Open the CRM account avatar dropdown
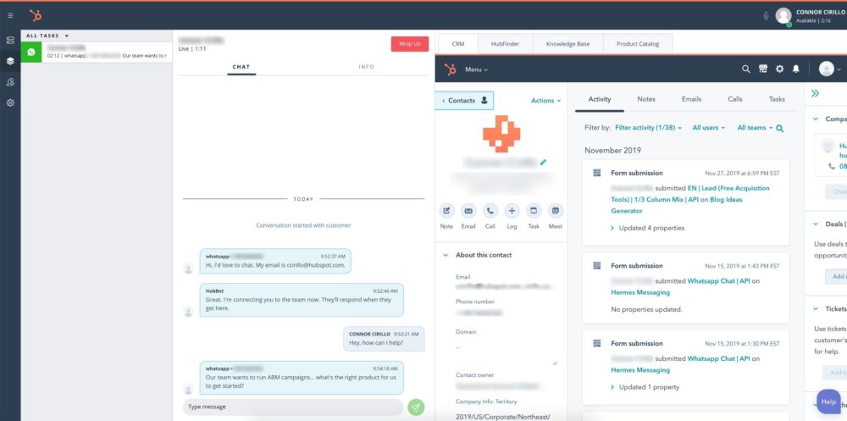Screen dimensions: 847x421 [830, 69]
